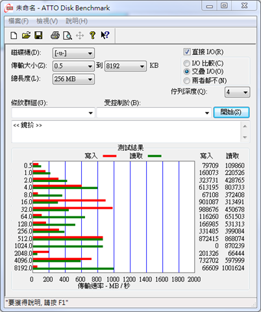Image resolution: width=261 pixels, height=312 pixels.
Task: Save results with the floppy disk icon
Action: (x=38, y=35)
